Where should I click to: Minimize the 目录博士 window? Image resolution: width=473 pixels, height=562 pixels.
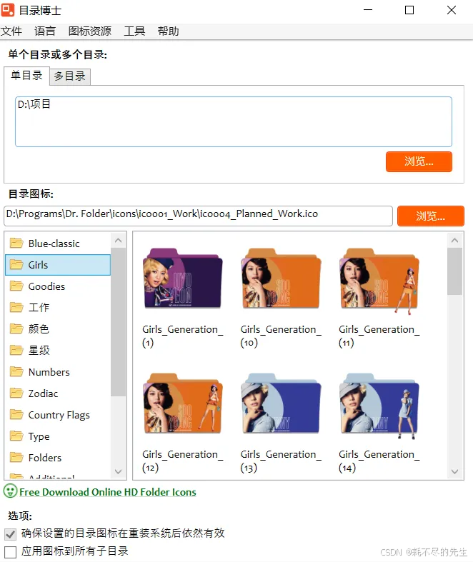pyautogui.click(x=368, y=10)
